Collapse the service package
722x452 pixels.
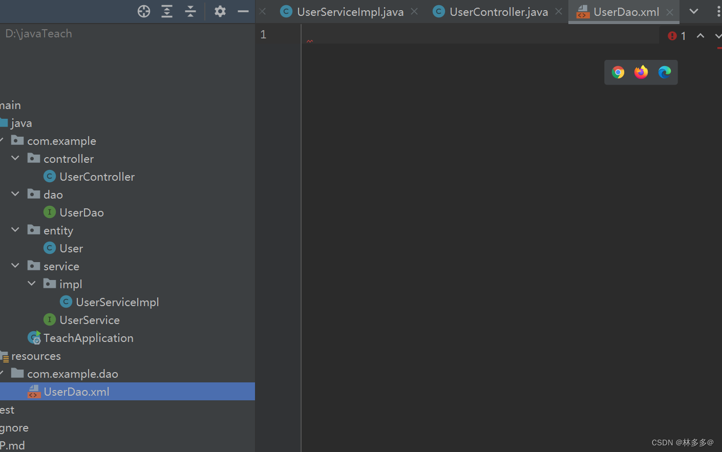pos(15,265)
